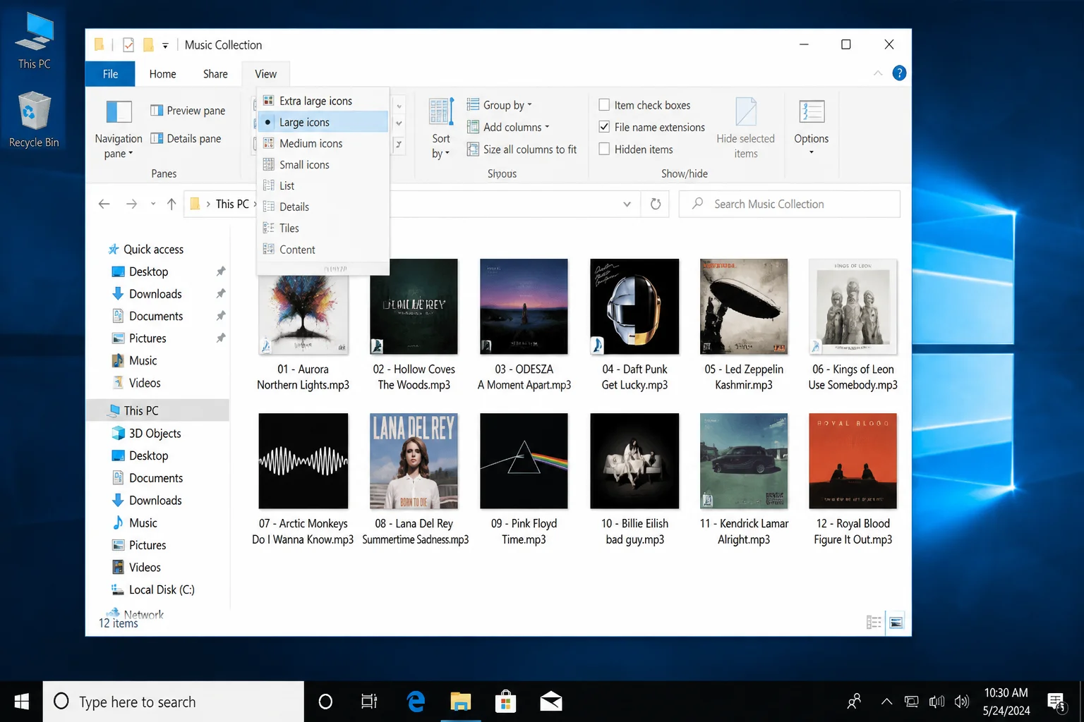This screenshot has width=1084, height=722.
Task: Open Customize Quick Access Toolbar dropdown
Action: pyautogui.click(x=165, y=46)
